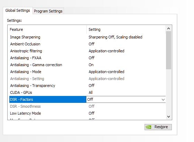Image resolution: width=194 pixels, height=142 pixels.
Task: Click Anisotropic filtering's Application-controlled value
Action: pyautogui.click(x=107, y=51)
